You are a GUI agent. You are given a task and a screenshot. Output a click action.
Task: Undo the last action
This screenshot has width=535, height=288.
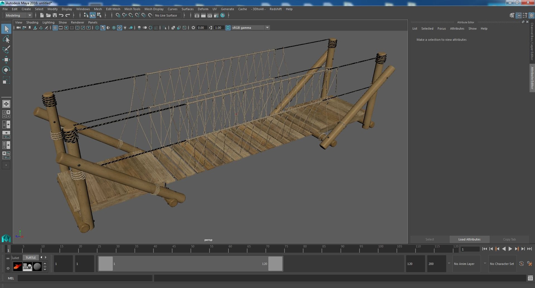point(61,15)
